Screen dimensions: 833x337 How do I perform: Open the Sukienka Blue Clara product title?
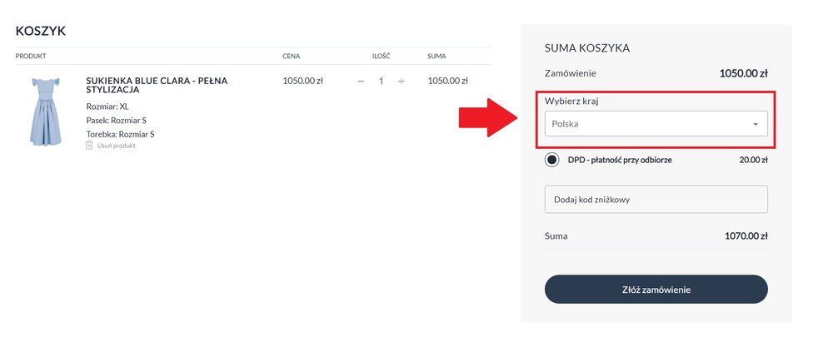pyautogui.click(x=157, y=86)
